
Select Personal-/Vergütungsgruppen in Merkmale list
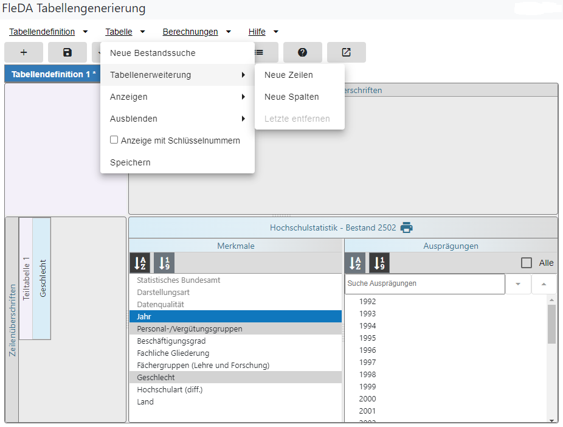coord(190,329)
